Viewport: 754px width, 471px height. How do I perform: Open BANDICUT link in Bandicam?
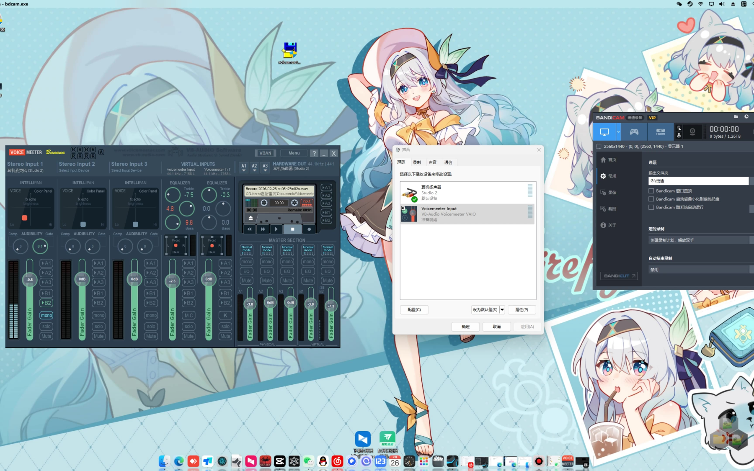click(619, 276)
